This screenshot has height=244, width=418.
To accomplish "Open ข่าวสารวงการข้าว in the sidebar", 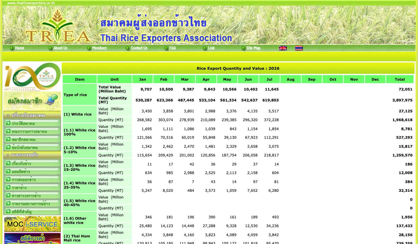I will [32, 195].
